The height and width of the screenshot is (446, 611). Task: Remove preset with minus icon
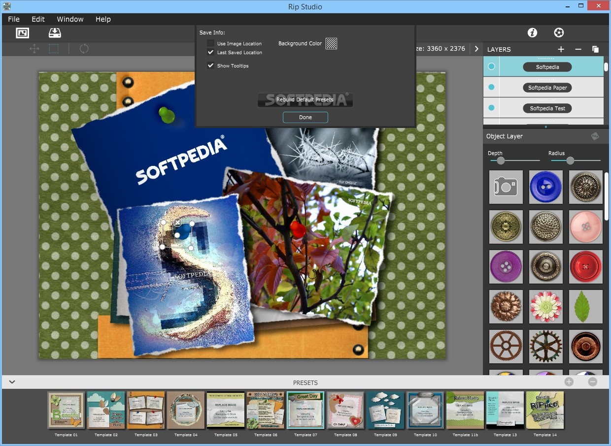[592, 382]
